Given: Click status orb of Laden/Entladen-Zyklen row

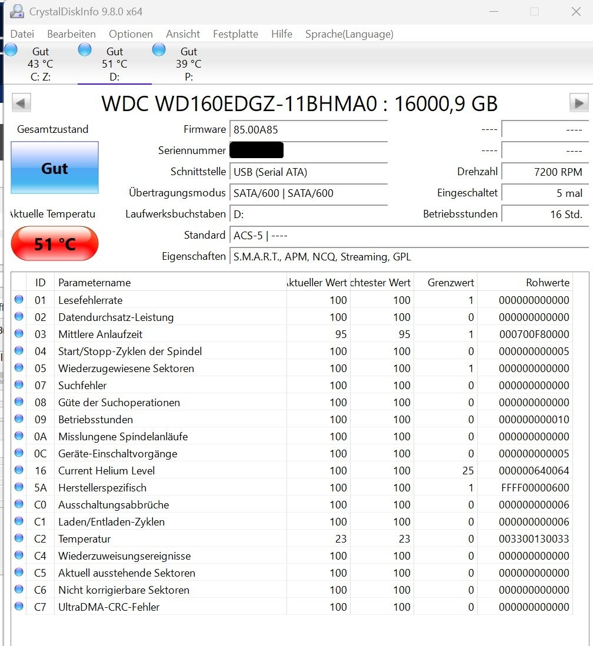Looking at the screenshot, I should [x=19, y=521].
